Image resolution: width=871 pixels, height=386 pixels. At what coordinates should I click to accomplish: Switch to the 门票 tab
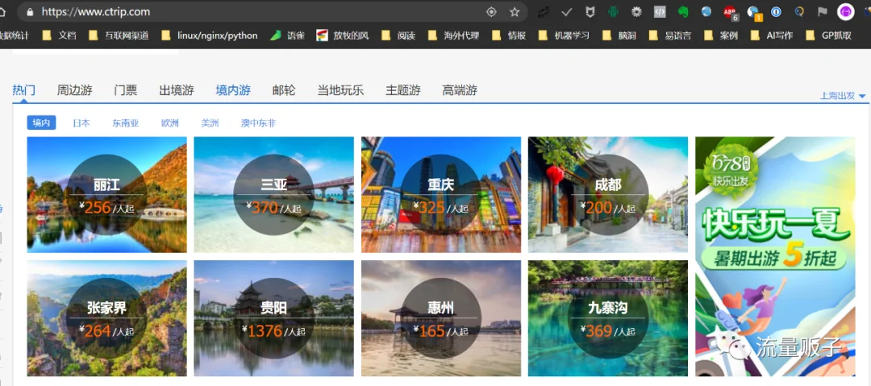[126, 90]
